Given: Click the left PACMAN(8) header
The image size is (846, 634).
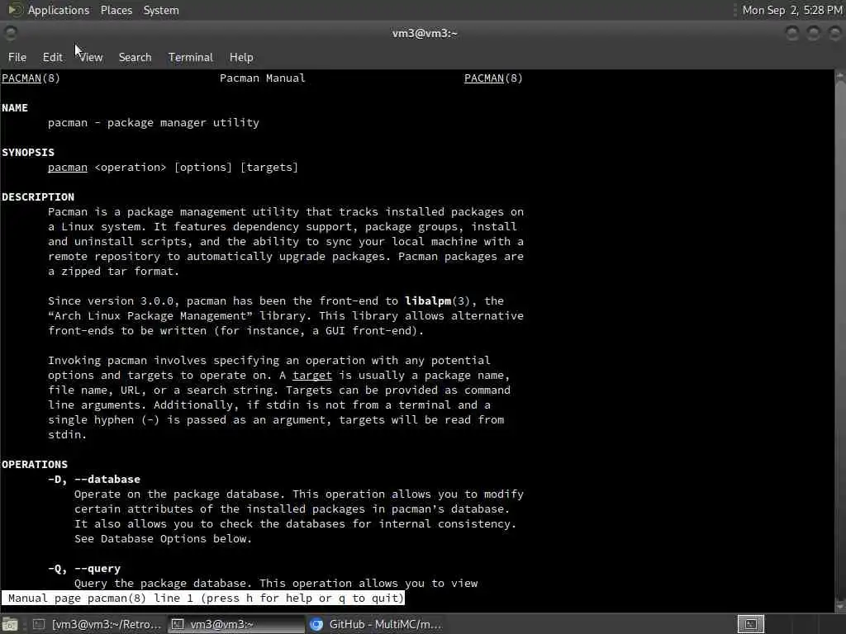Looking at the screenshot, I should (x=31, y=78).
